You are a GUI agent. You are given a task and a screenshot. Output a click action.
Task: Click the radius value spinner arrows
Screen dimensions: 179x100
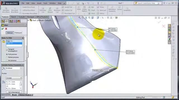coord(21,68)
